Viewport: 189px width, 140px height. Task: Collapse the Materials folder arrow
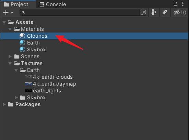(10, 29)
